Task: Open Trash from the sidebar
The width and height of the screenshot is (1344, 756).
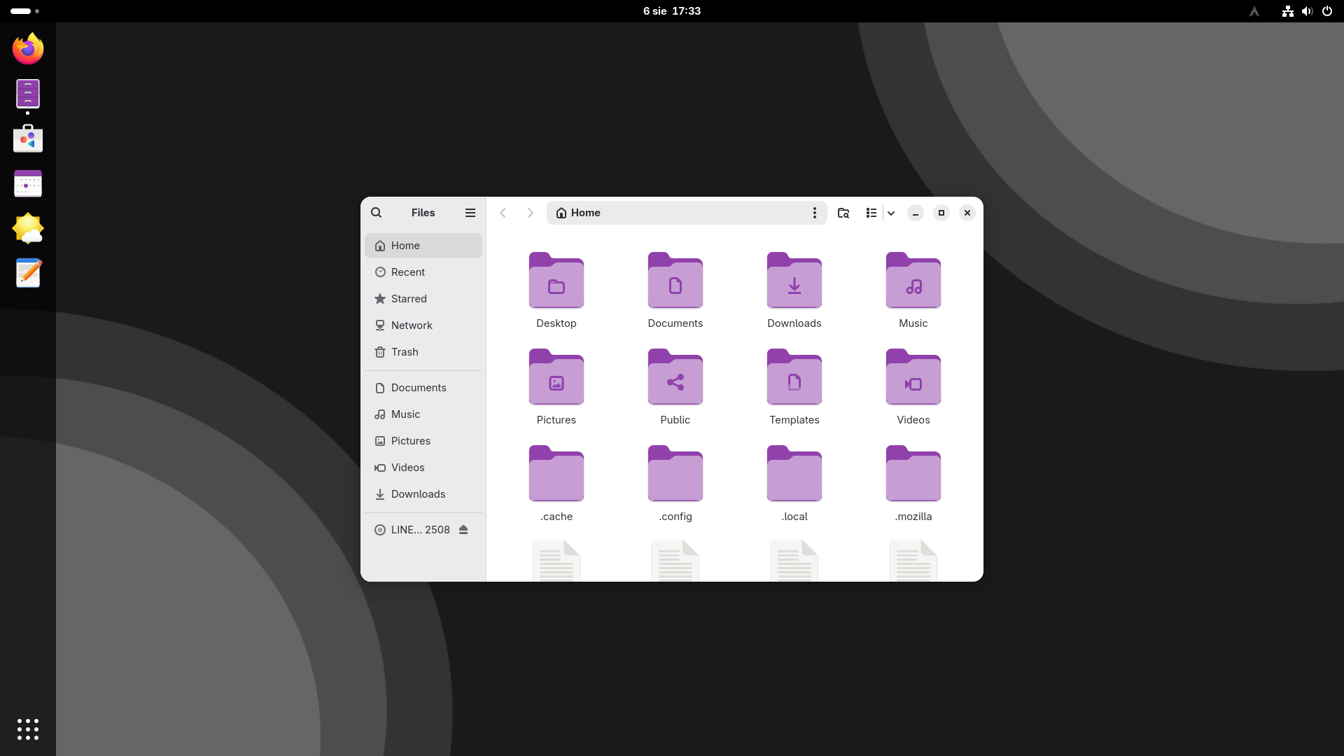Action: pos(405,352)
